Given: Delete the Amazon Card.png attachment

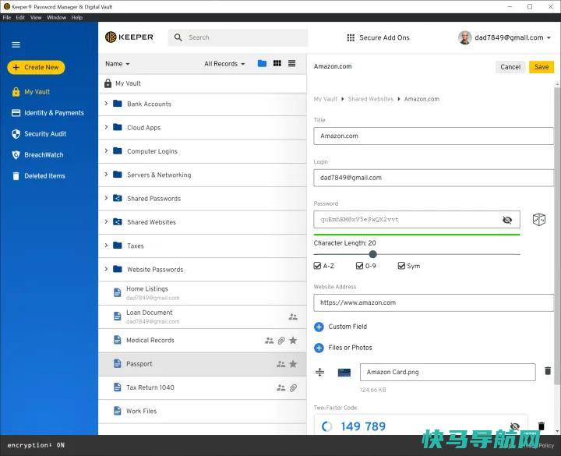Looking at the screenshot, I should (548, 371).
